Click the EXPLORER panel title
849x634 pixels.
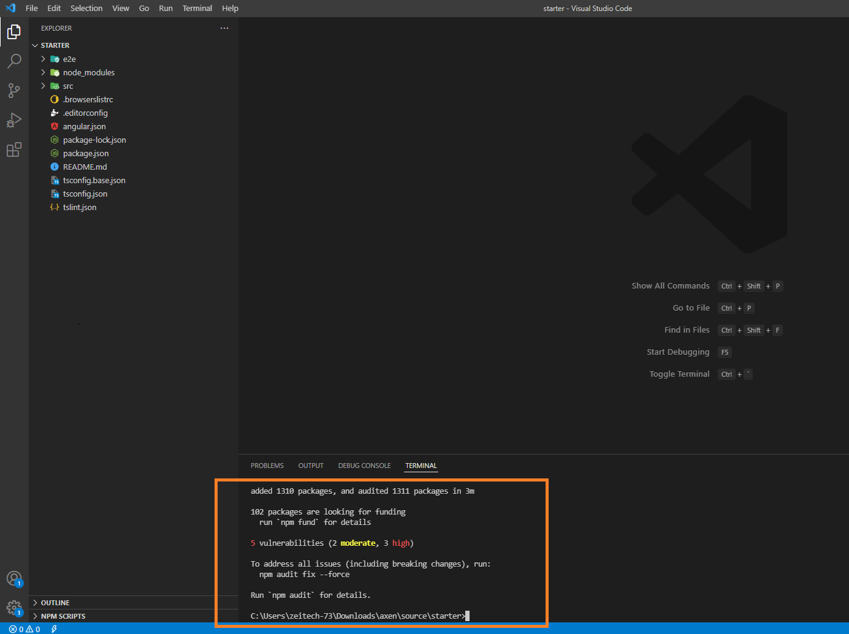point(56,28)
